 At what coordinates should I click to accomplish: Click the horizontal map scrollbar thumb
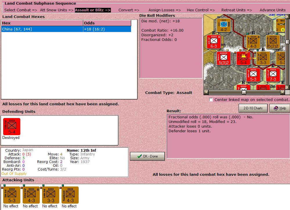(244, 92)
